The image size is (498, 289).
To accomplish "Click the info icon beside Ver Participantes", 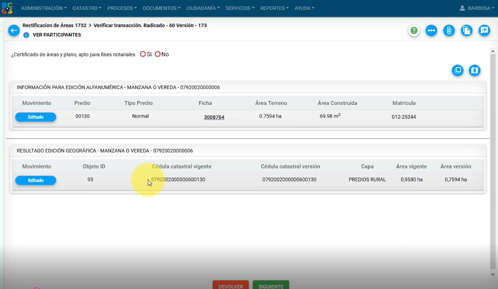I will [x=26, y=35].
